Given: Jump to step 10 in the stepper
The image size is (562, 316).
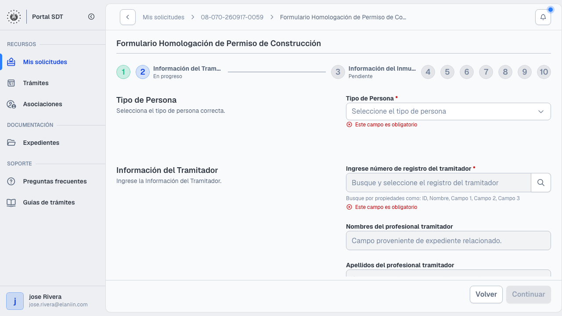Looking at the screenshot, I should (x=544, y=72).
